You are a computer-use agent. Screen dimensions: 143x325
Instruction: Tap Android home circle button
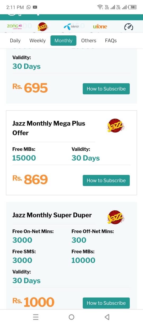[x=71, y=317]
